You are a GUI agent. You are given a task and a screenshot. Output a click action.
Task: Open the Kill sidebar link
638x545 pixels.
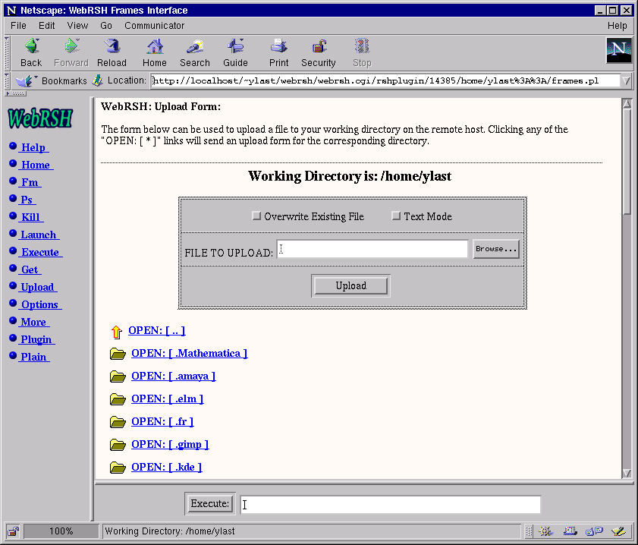(31, 217)
